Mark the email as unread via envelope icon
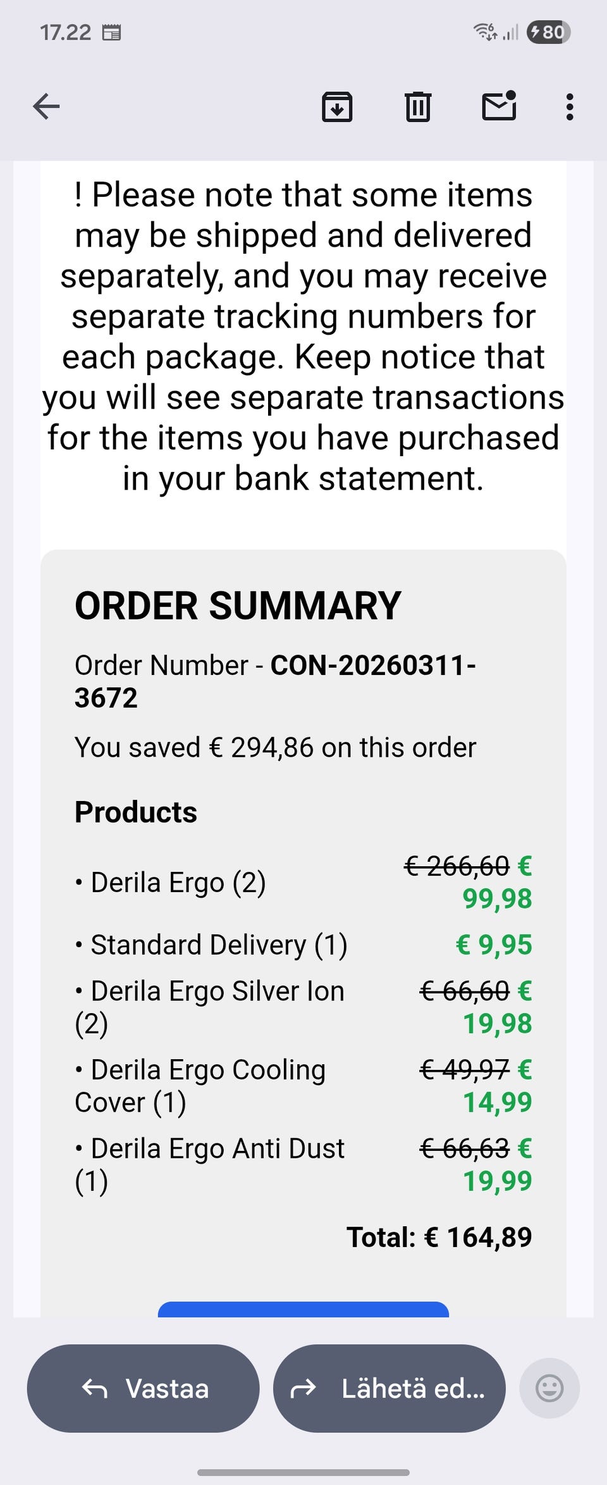This screenshot has height=1485, width=607. click(x=499, y=106)
